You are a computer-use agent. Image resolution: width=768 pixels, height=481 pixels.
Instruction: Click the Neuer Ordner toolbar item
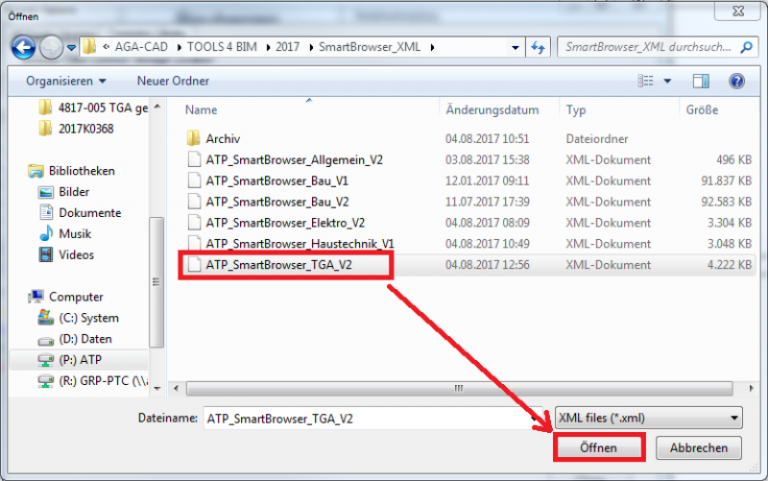pyautogui.click(x=173, y=82)
